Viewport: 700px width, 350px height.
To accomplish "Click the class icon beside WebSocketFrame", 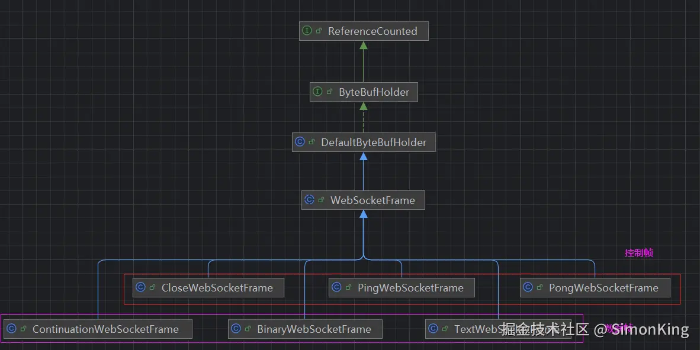I will click(309, 200).
